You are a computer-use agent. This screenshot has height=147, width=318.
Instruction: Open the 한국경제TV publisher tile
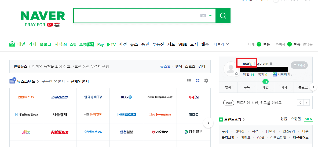(93, 97)
